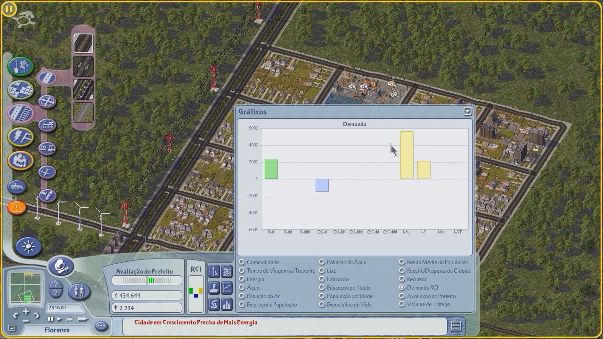Open the city skyline opinion polls icon
This screenshot has height=339, width=603.
point(227,304)
